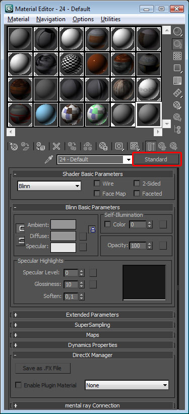Open the Blinn shader dropdown
Viewport: 189px width, 414px height.
pyautogui.click(x=49, y=186)
